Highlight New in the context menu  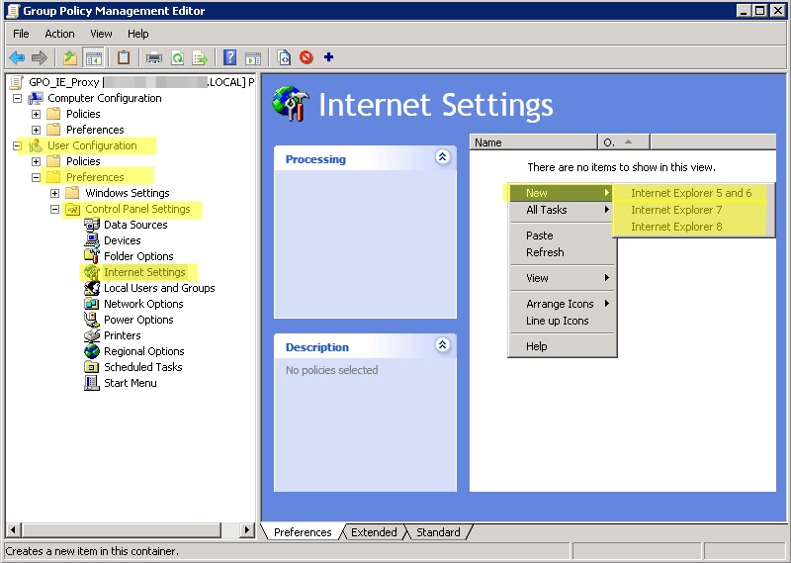(x=562, y=193)
